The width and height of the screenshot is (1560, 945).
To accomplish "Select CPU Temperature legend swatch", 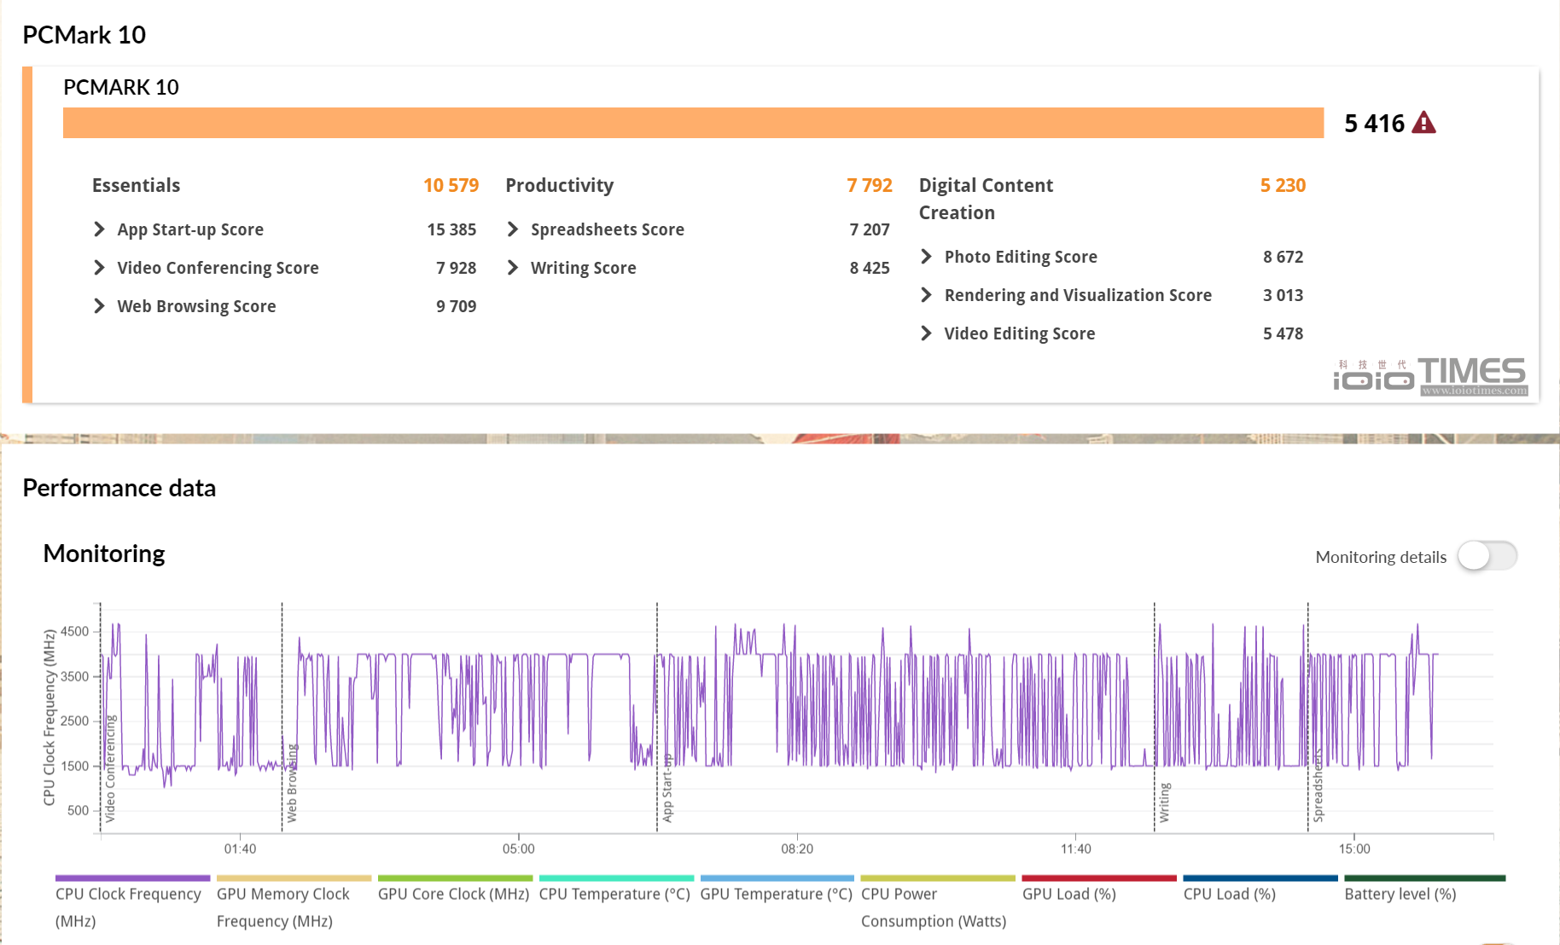I will 616,878.
